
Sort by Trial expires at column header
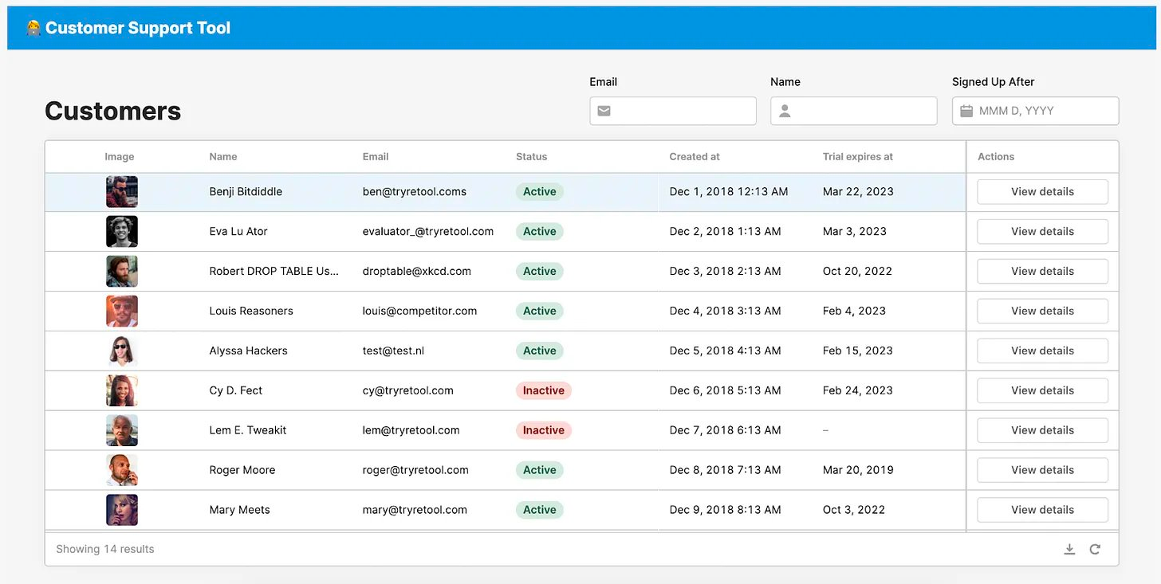point(858,157)
